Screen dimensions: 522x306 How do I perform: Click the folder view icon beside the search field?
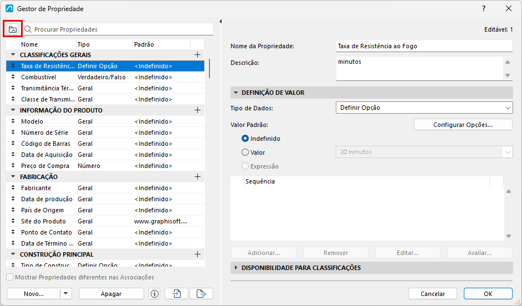[x=13, y=29]
